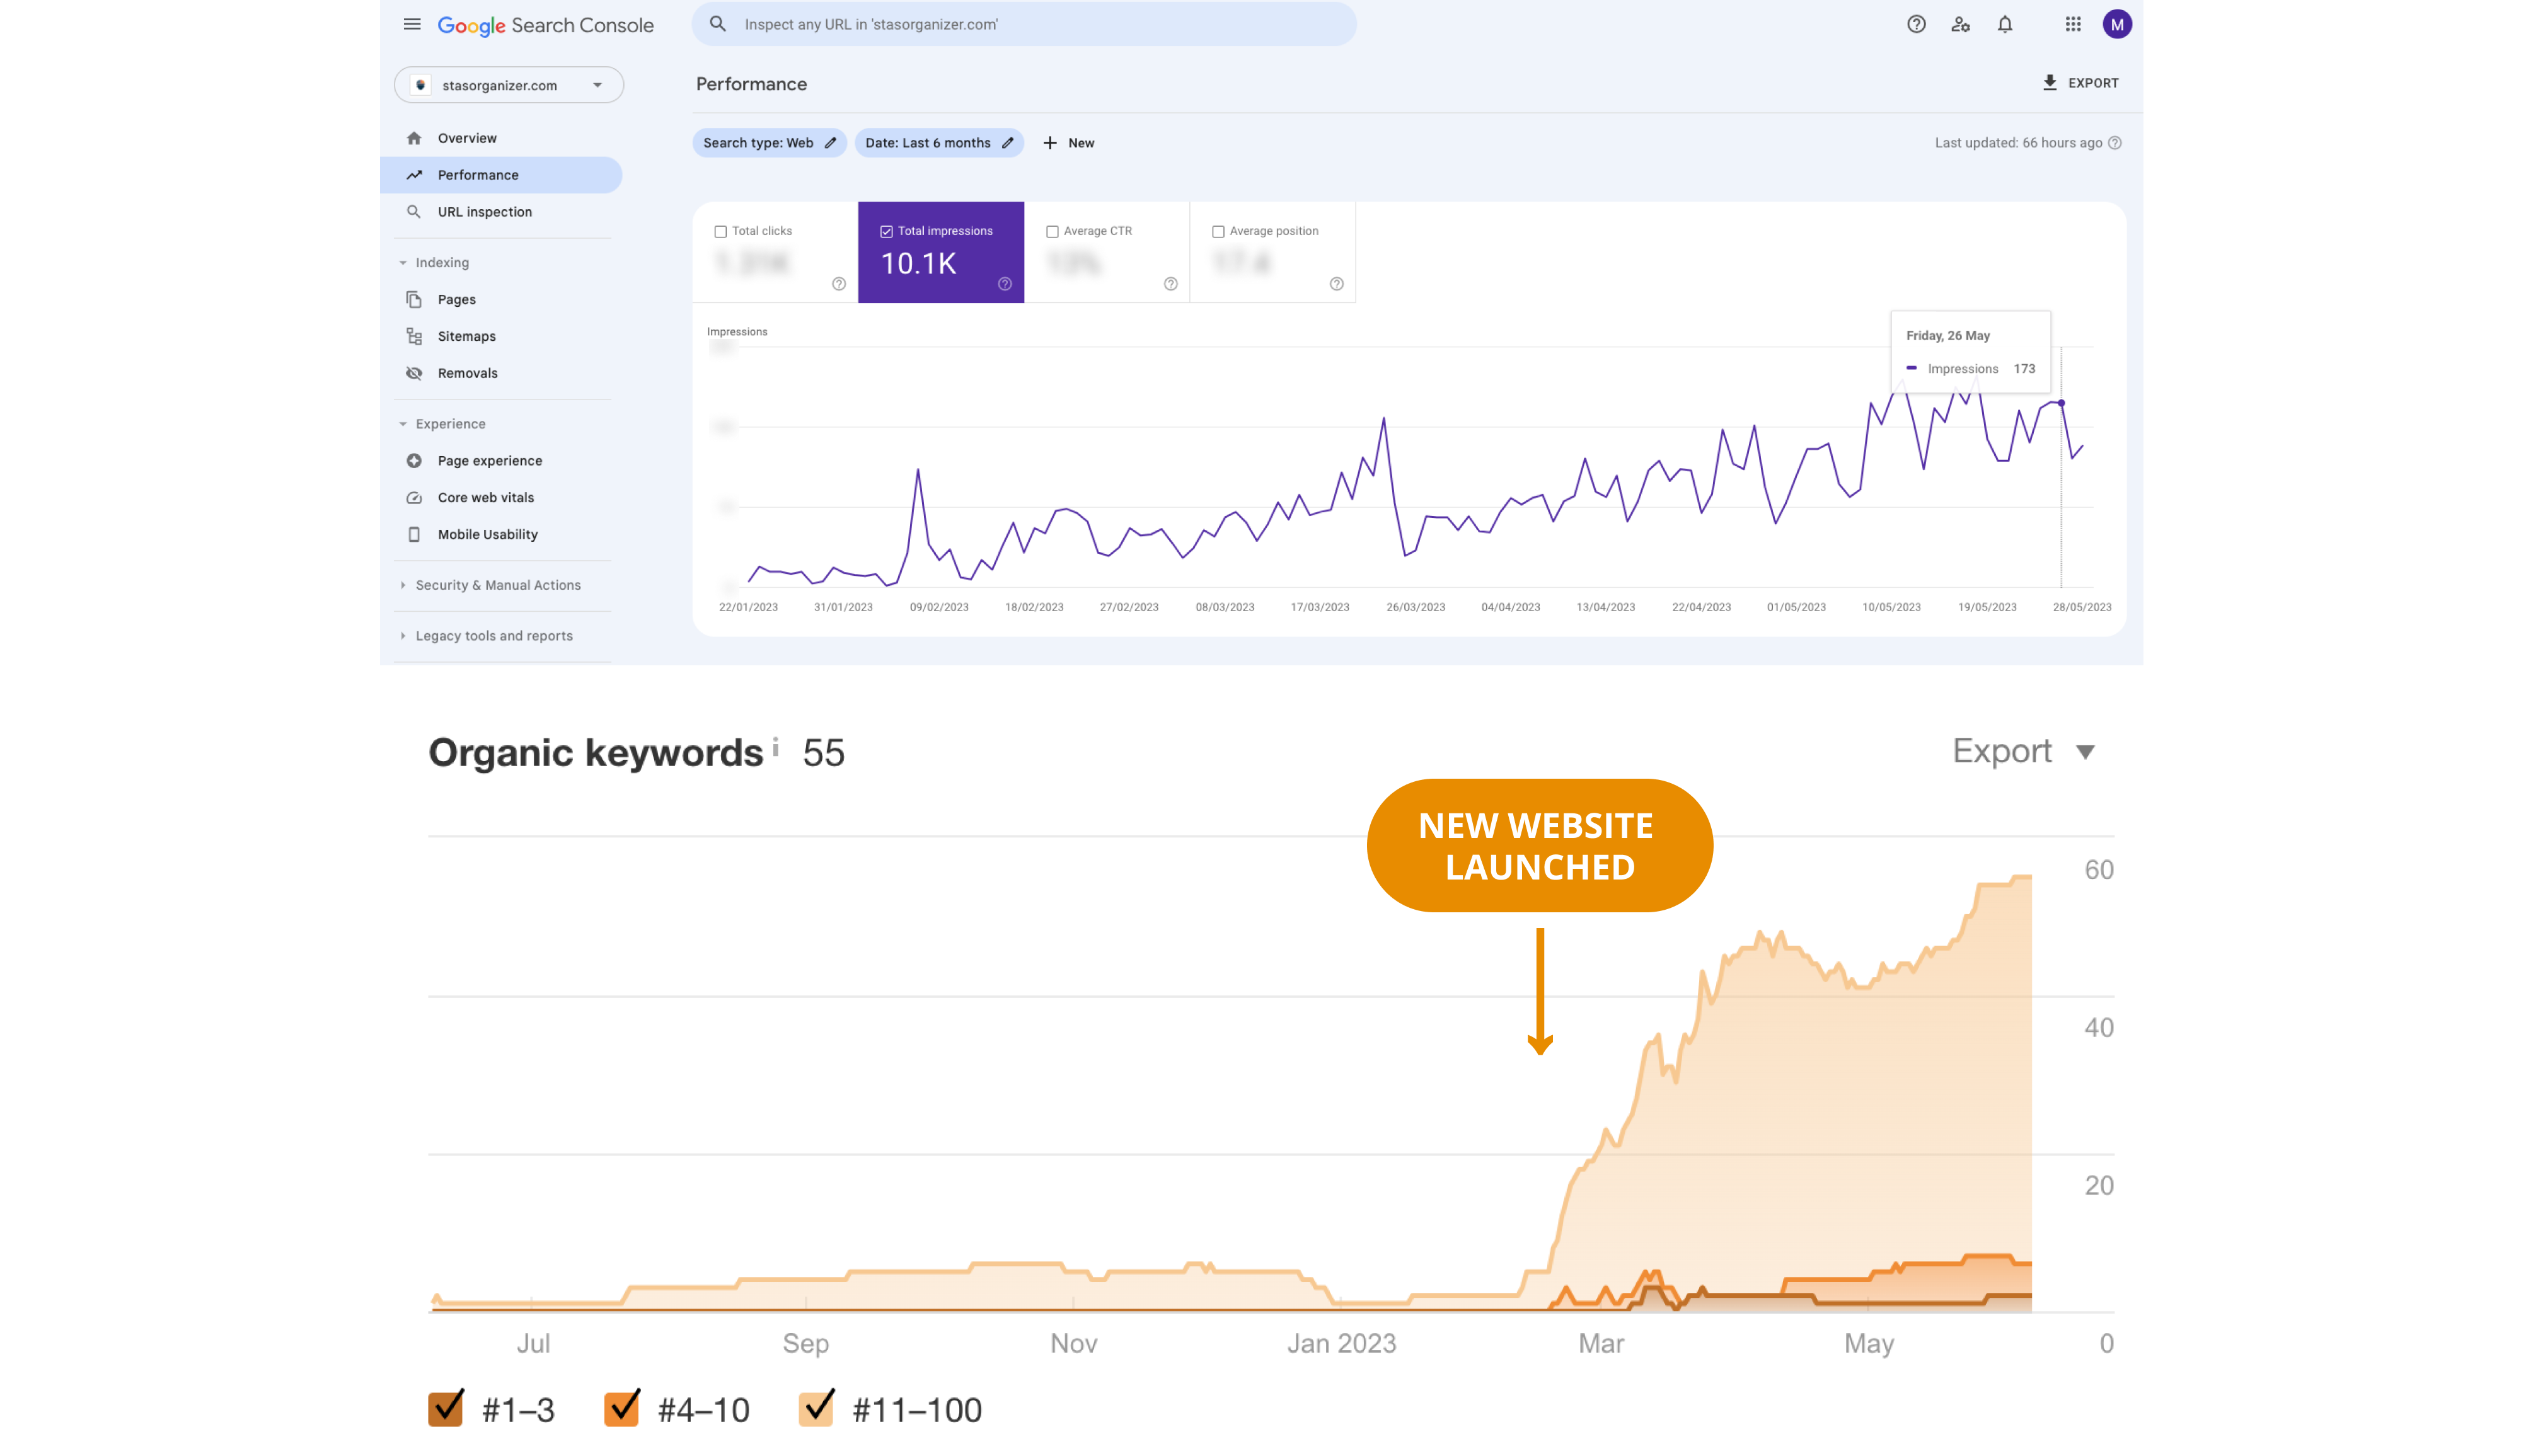Open the Google apps grid
The height and width of the screenshot is (1456, 2521).
pos(2073,24)
